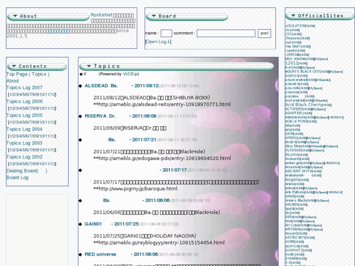Open Topics Log 2003
The width and height of the screenshot is (355, 266).
[24, 143]
